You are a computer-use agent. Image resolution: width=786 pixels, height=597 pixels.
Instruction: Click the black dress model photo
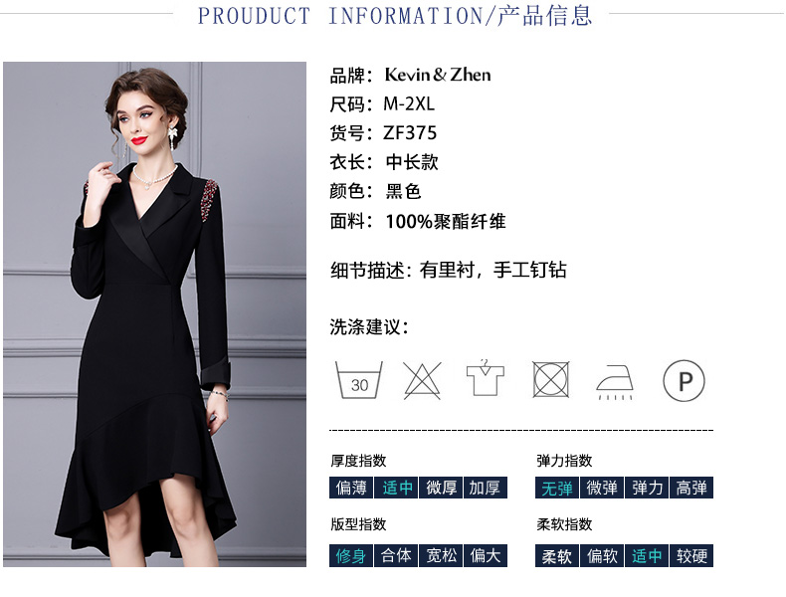pos(154,314)
